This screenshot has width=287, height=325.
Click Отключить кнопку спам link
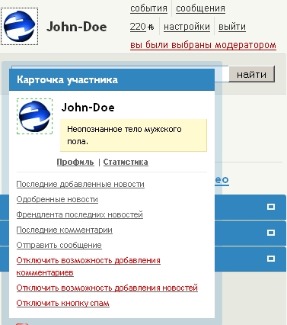(63, 303)
